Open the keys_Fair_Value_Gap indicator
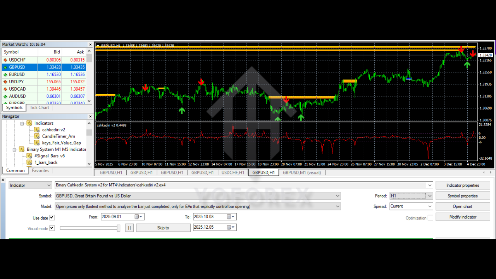The width and height of the screenshot is (496, 279). 37,143
